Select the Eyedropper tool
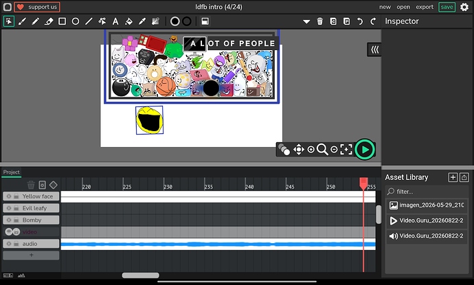The width and height of the screenshot is (474, 285). pos(142,21)
